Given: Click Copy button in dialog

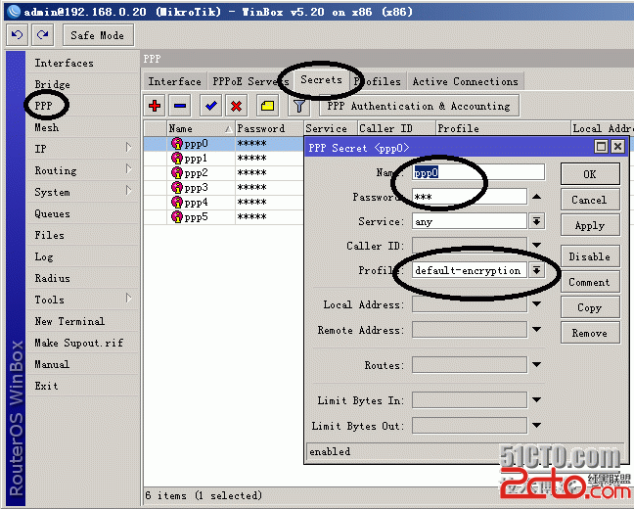Looking at the screenshot, I should pos(590,307).
